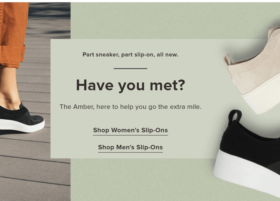The height and width of the screenshot is (201, 280).
Task: Click the word "Amber" in the description
Action: (x=84, y=107)
